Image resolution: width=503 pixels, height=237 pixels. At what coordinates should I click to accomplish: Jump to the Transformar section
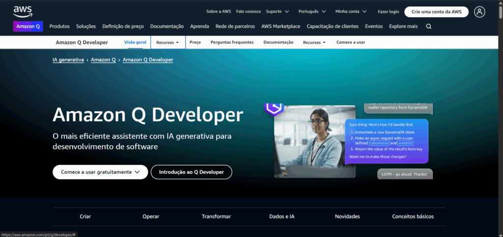pos(216,216)
